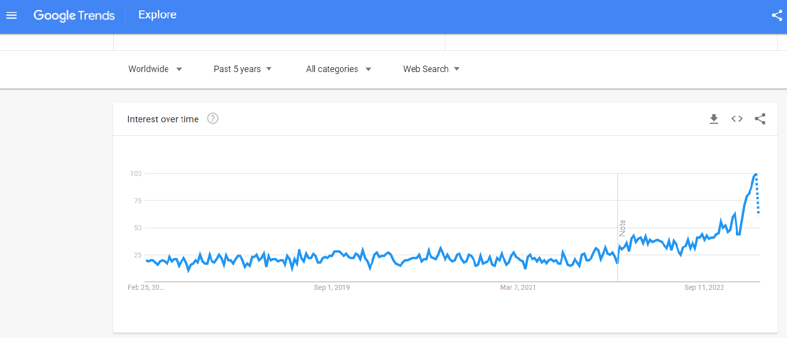
Task: Click share icon in blue header
Action: (777, 15)
